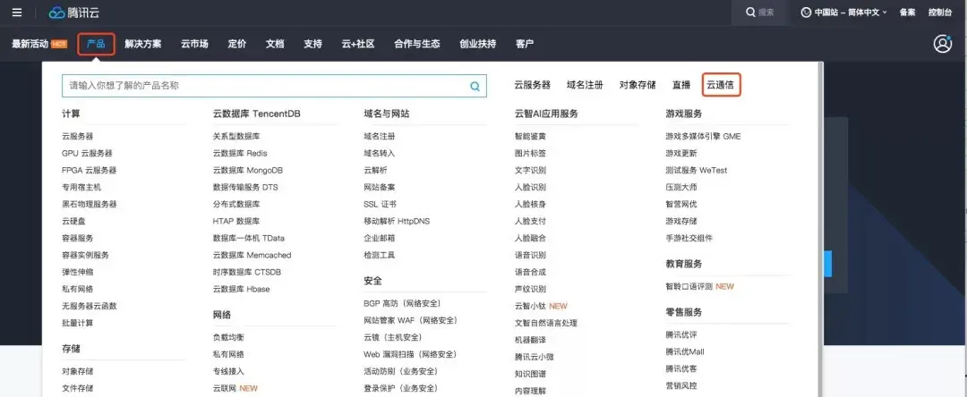
Task: Open 负载均衡 under 网络
Action: [x=228, y=337]
